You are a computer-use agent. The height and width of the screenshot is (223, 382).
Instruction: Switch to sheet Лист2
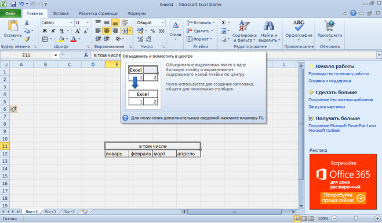click(x=50, y=212)
